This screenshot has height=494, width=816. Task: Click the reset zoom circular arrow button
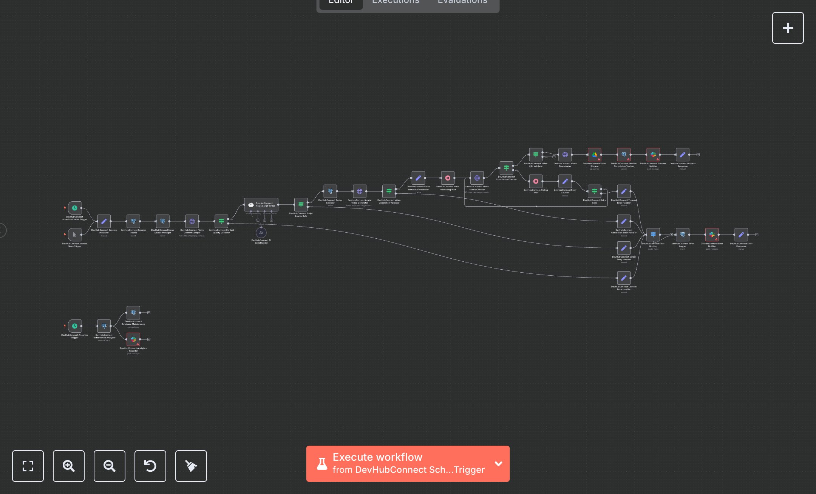pos(150,466)
